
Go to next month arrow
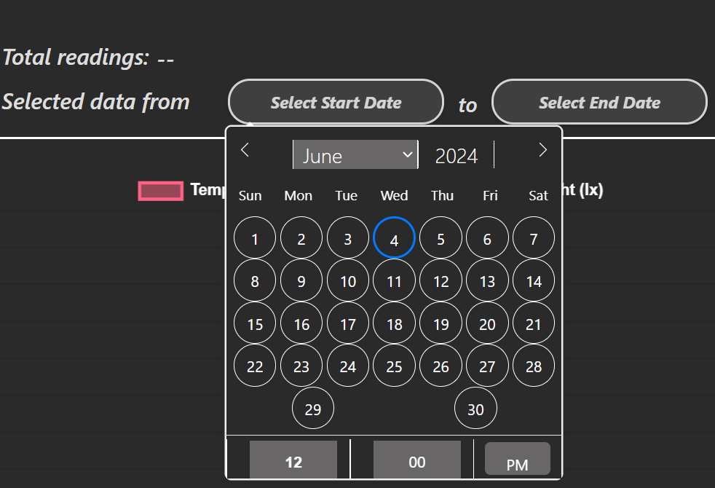point(542,150)
